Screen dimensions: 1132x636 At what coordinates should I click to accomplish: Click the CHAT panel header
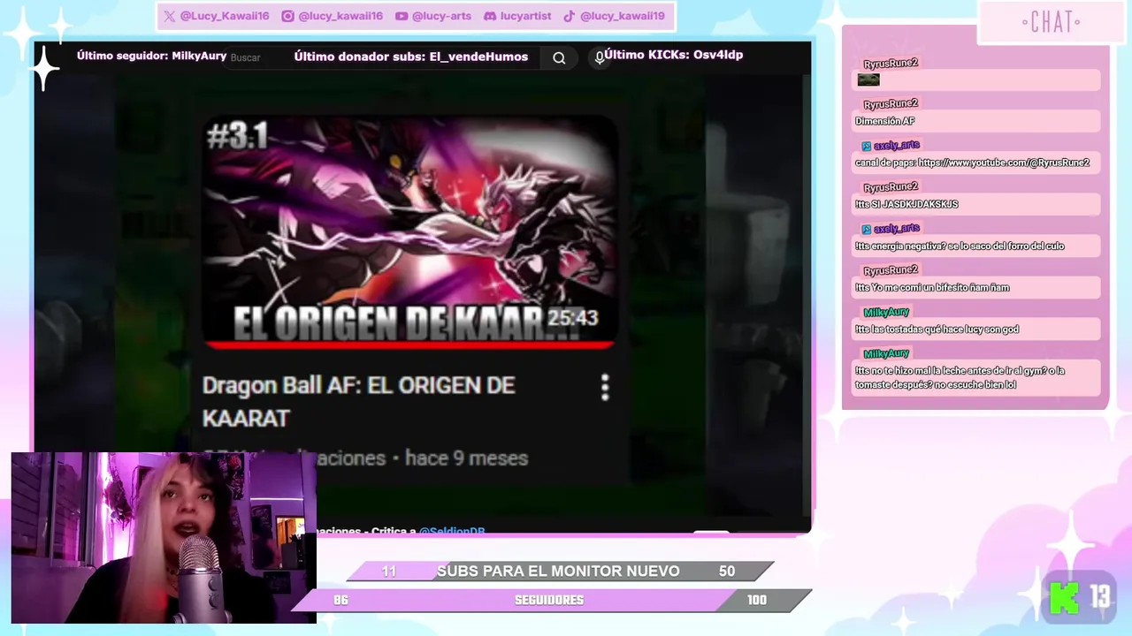tap(1051, 22)
